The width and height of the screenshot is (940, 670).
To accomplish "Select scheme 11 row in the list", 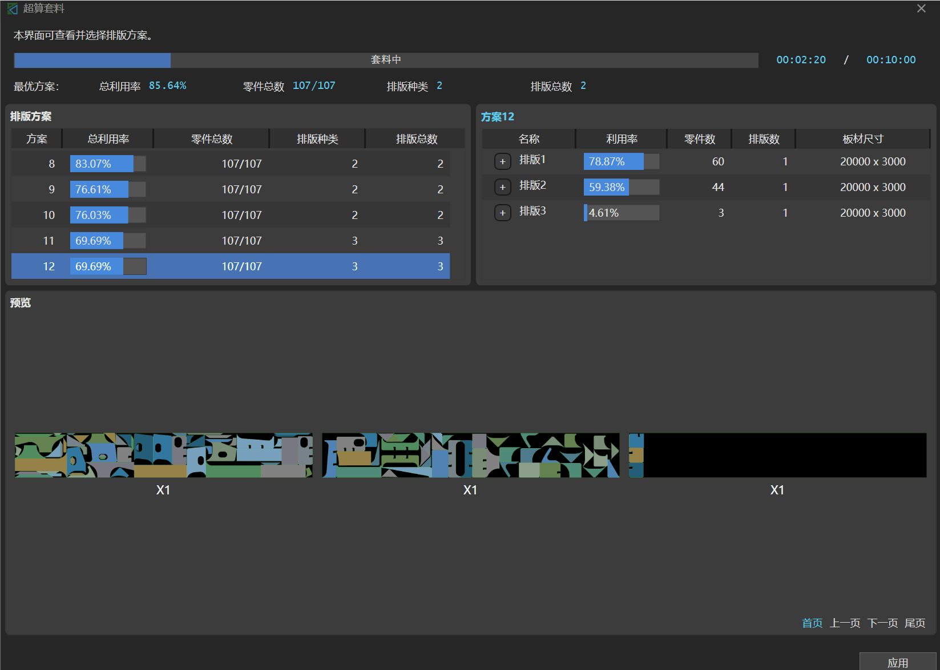I will [x=230, y=241].
